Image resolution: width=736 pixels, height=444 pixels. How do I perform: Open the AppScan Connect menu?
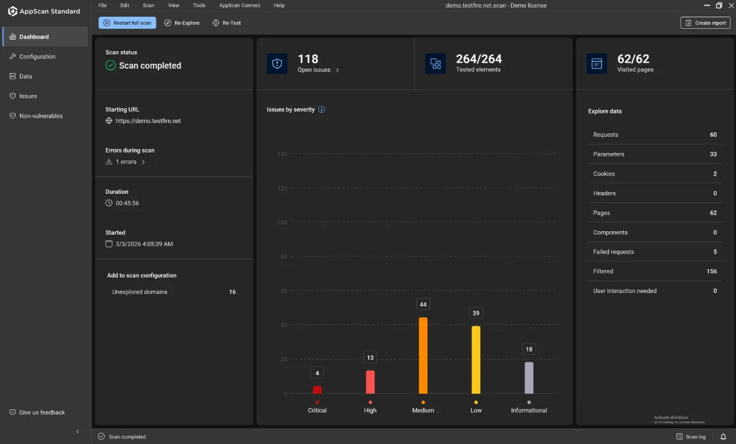point(240,5)
